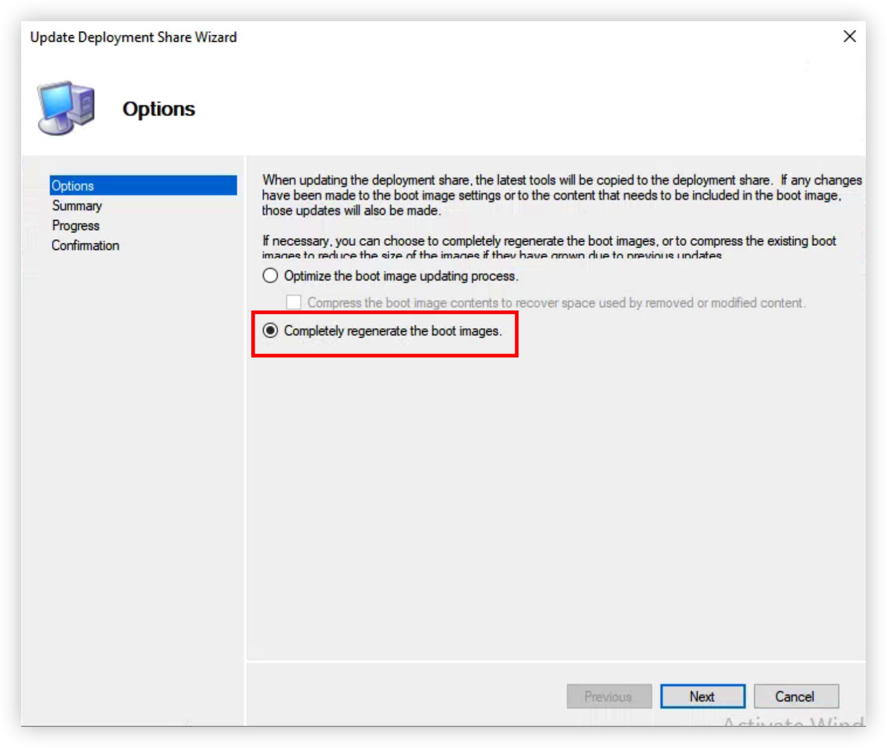Go to the Summary step in sidebar
887x748 pixels.
coord(77,206)
